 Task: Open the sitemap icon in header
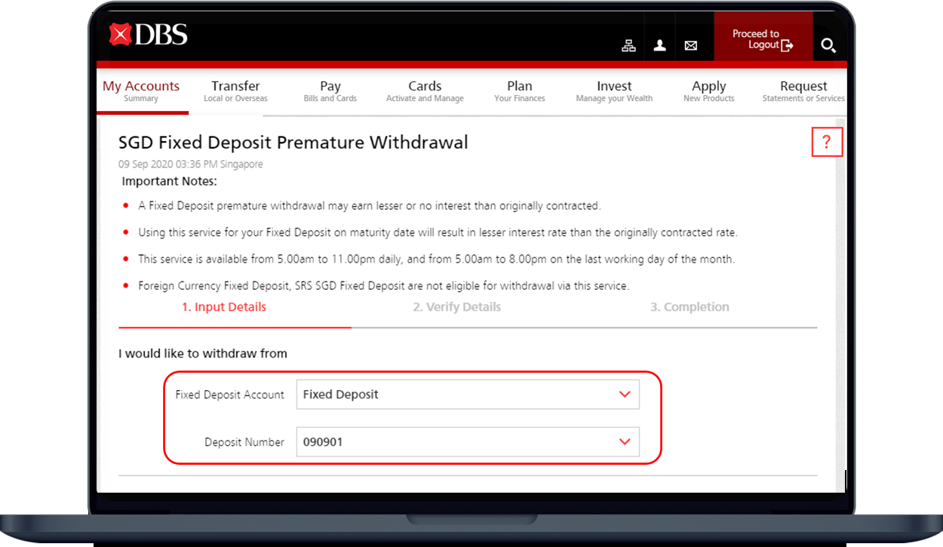(628, 45)
